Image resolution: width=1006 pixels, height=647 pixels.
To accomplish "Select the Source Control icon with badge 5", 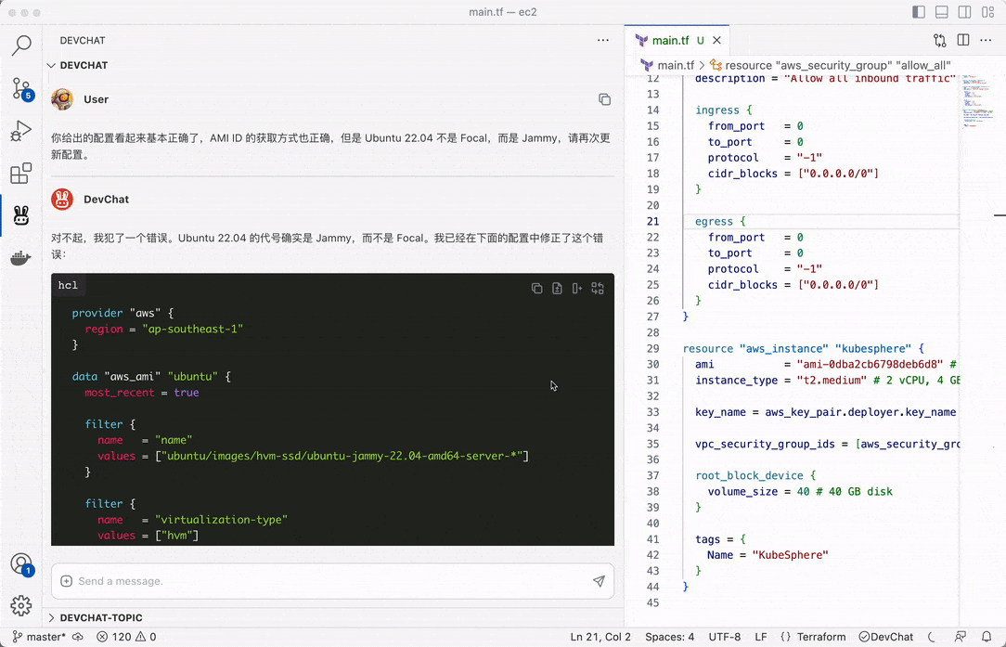I will coord(21,87).
